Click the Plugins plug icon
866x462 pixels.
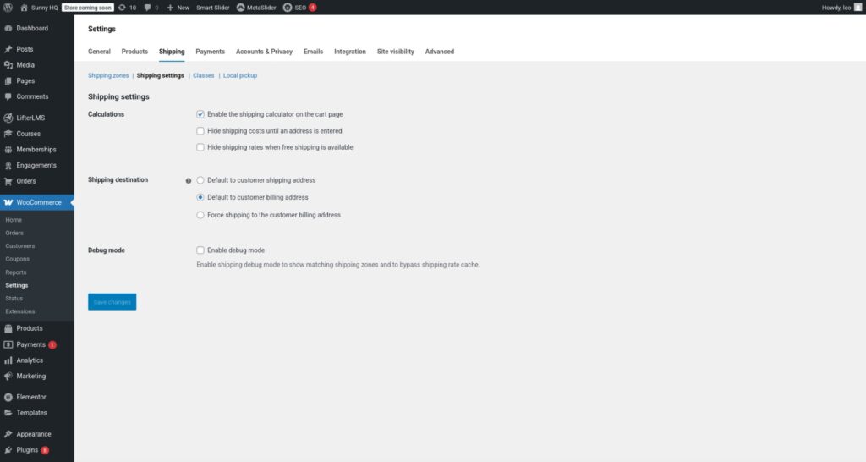pyautogui.click(x=8, y=450)
